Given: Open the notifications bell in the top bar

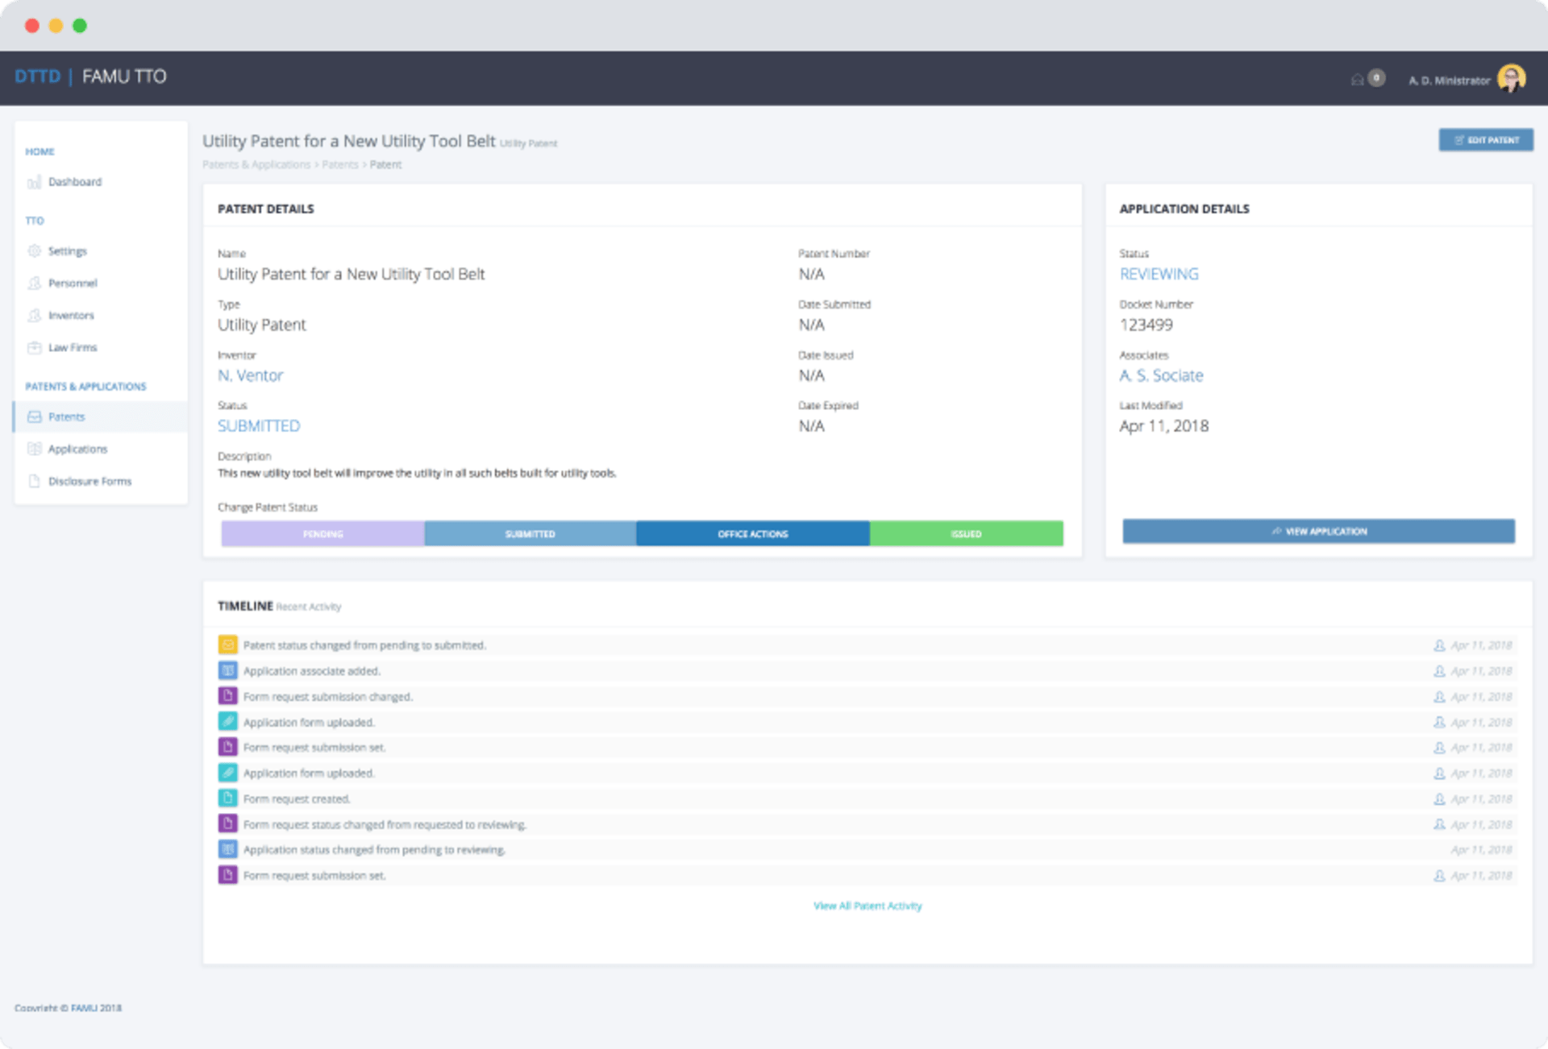Looking at the screenshot, I should (1358, 79).
